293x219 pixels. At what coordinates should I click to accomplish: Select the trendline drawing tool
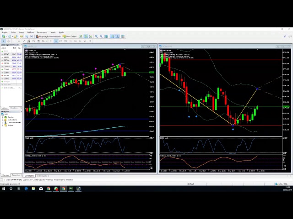point(24,41)
